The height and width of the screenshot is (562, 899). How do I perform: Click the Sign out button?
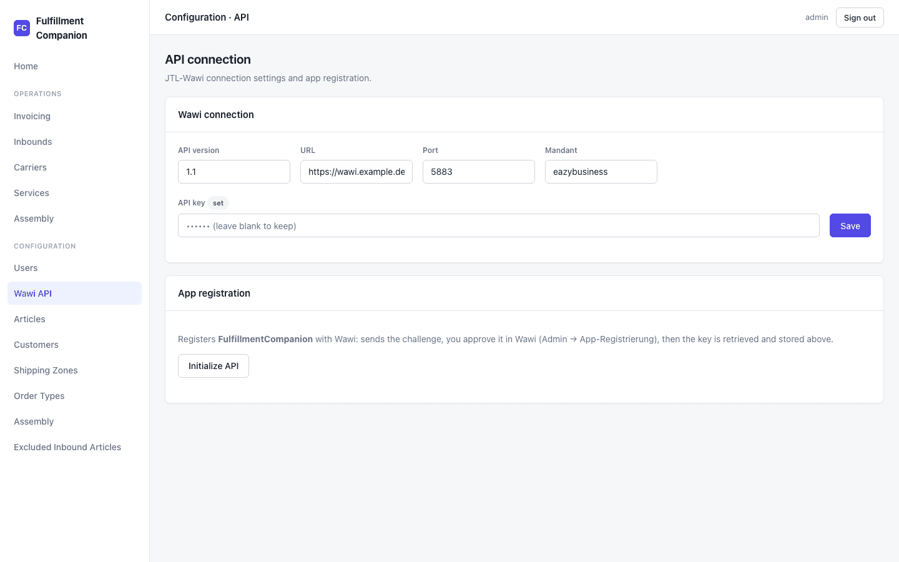tap(860, 17)
